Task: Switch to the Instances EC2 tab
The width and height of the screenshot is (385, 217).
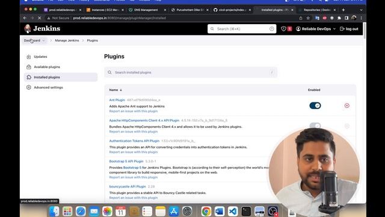Action: pyautogui.click(x=105, y=10)
